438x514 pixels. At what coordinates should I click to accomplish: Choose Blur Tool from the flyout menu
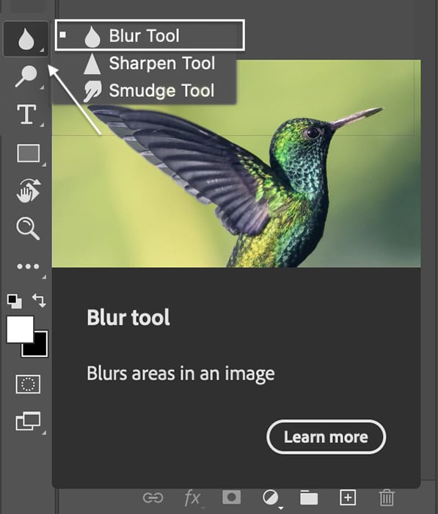coord(150,35)
